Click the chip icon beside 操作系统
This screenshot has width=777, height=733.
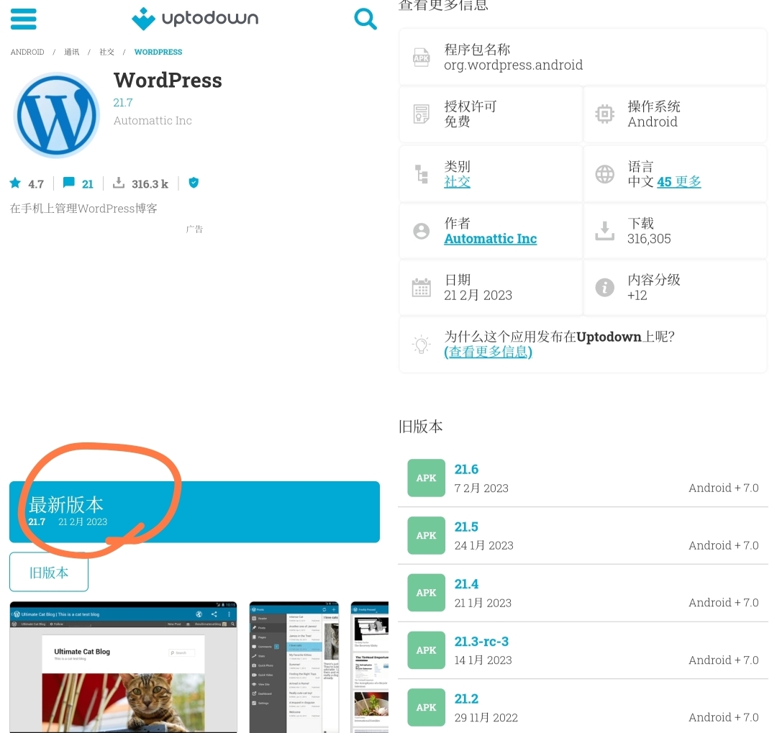pos(604,114)
